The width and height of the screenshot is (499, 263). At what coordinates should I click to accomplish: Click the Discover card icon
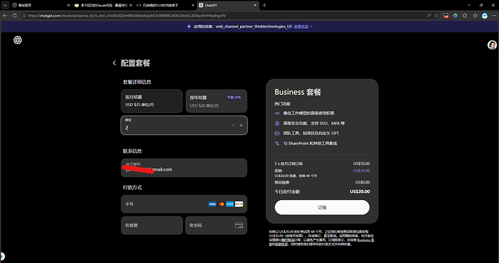(x=239, y=204)
